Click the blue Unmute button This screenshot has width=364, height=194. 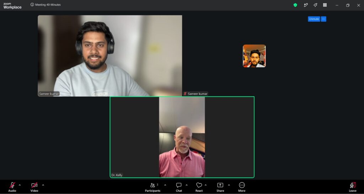coord(314,19)
